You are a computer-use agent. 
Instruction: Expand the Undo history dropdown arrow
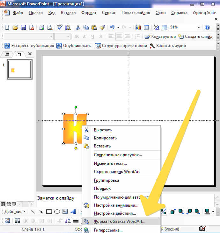pos(118,27)
